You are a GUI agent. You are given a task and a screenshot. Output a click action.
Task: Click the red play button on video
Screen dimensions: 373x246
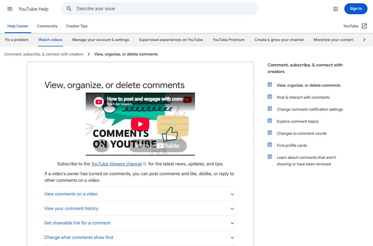(140, 124)
